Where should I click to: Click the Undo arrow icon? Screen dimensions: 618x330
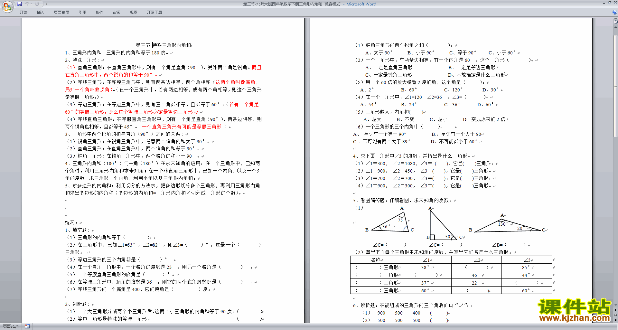pyautogui.click(x=26, y=4)
